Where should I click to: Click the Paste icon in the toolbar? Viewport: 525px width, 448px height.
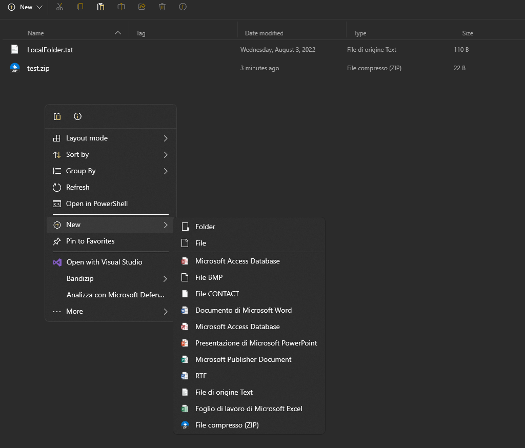pyautogui.click(x=100, y=7)
